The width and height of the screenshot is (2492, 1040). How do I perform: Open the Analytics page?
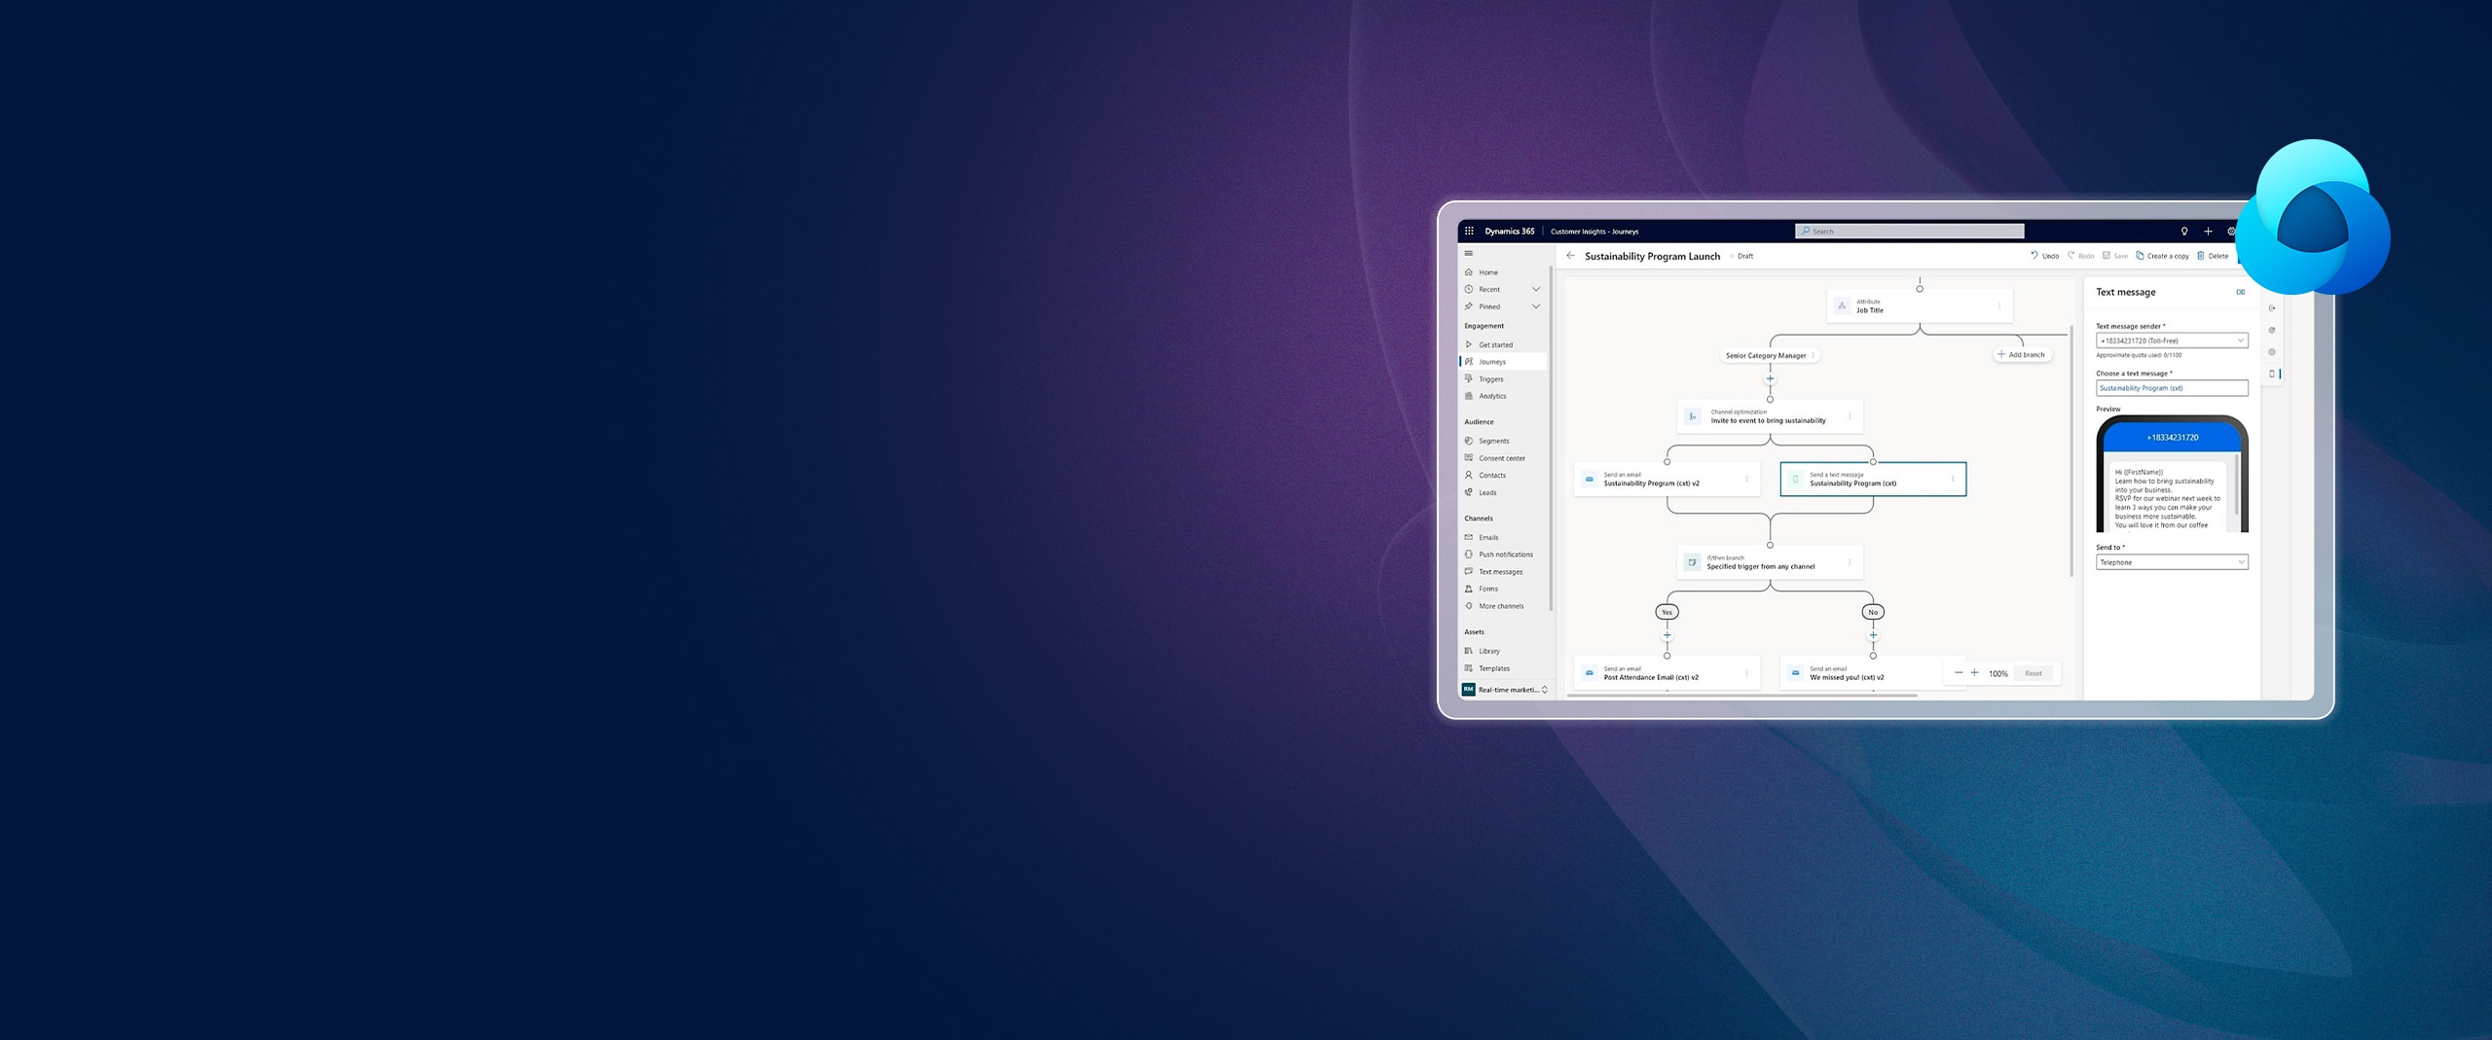tap(1492, 396)
